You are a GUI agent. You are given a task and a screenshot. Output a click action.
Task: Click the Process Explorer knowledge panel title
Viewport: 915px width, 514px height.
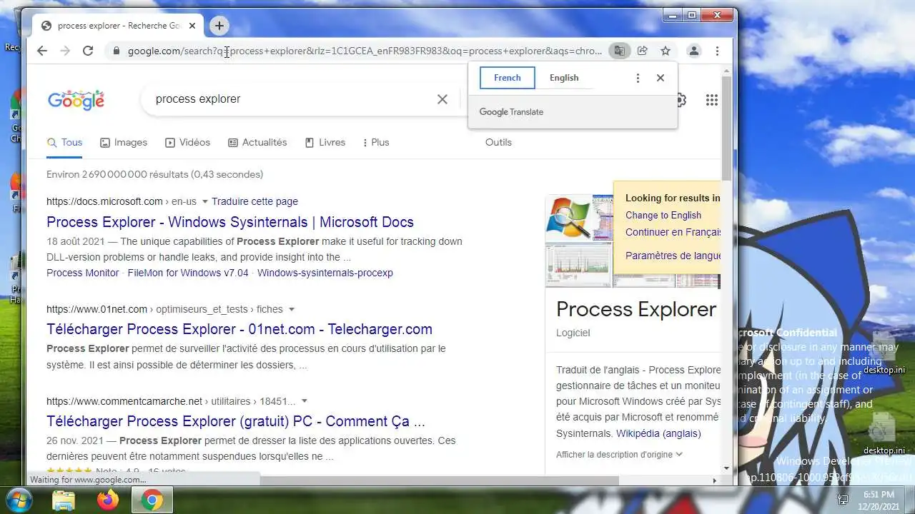635,309
